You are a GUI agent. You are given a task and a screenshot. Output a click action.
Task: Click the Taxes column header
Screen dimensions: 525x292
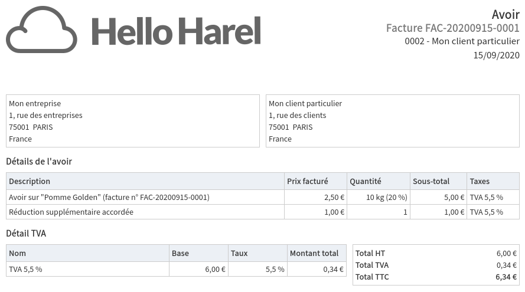pos(480,181)
